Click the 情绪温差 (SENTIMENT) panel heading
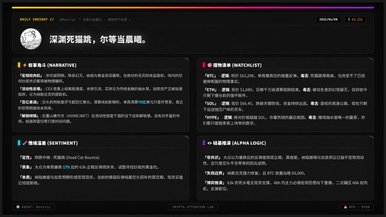The width and height of the screenshot is (386, 217). (53, 143)
